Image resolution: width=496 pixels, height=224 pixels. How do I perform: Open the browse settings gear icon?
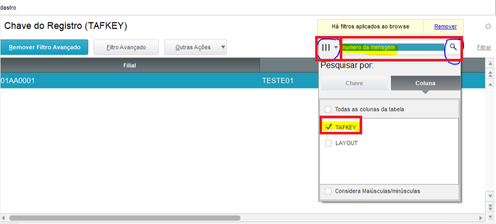488,27
